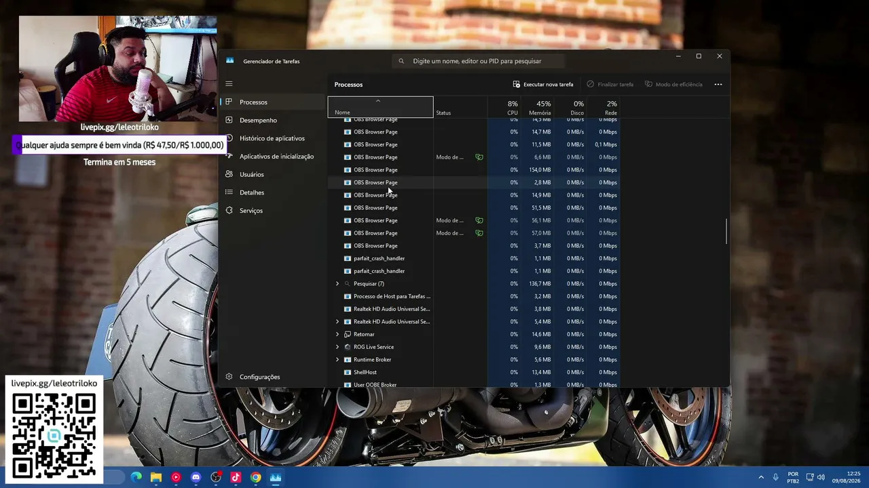Click efficiency leaf icon on 6,6 MB row
869x488 pixels.
coord(479,157)
